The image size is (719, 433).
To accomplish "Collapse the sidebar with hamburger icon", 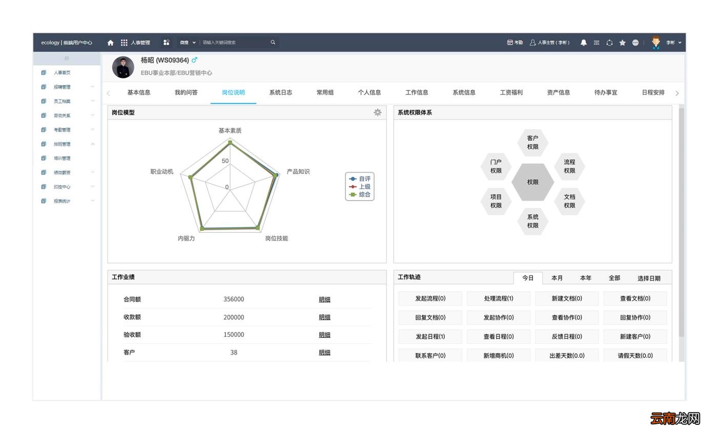I will (67, 58).
